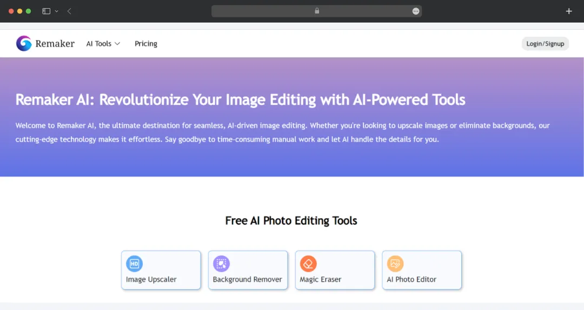Click the Remaker AI hero headline
584x310 pixels.
pyautogui.click(x=240, y=100)
